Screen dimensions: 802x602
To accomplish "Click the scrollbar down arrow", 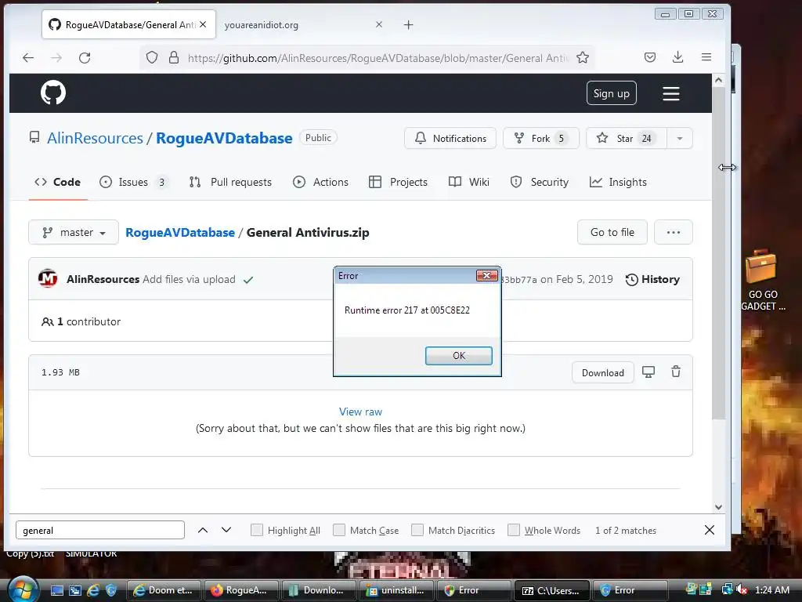I will coord(719,507).
